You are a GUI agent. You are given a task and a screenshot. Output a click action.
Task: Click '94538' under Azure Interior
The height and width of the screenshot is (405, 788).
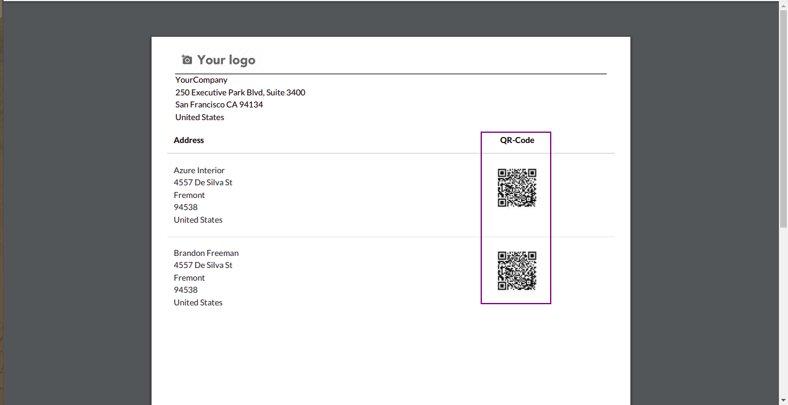pos(186,207)
